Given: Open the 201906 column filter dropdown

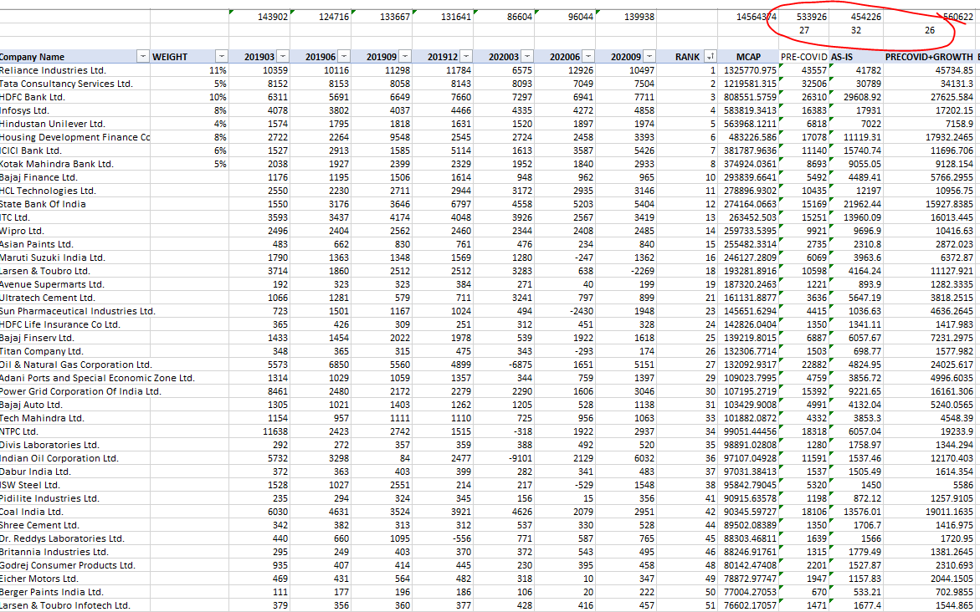Looking at the screenshot, I should click(x=344, y=57).
